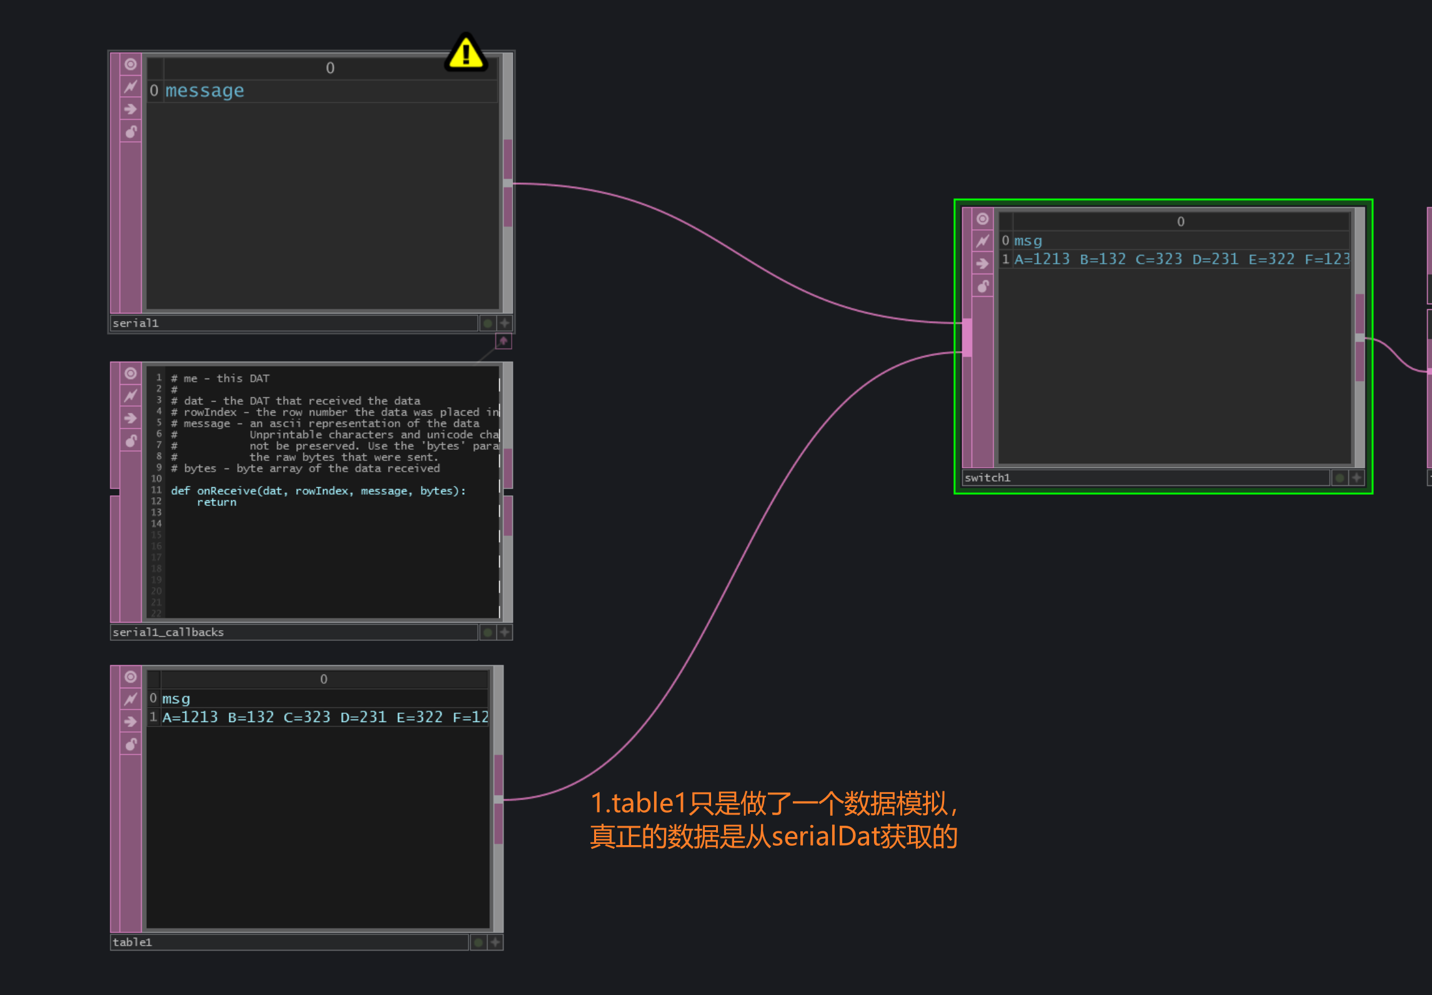Click the bomb flag on serial1_callbacks
This screenshot has height=995, width=1432.
coord(131,440)
